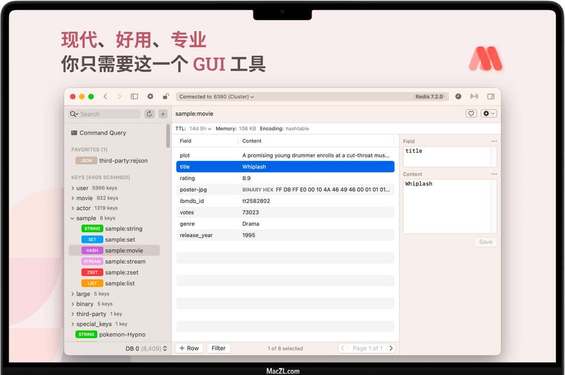Toggle the sidebar panel icon

(134, 96)
